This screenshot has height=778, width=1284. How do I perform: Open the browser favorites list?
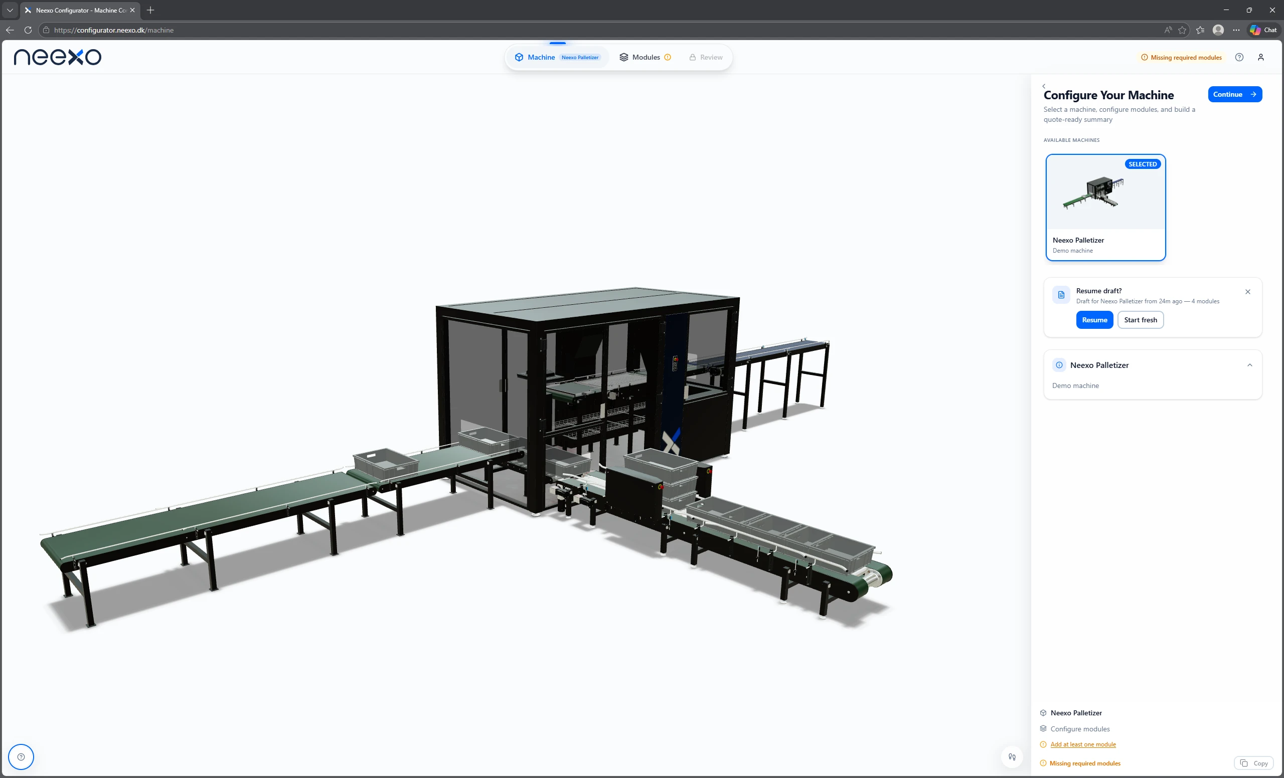pos(1201,30)
